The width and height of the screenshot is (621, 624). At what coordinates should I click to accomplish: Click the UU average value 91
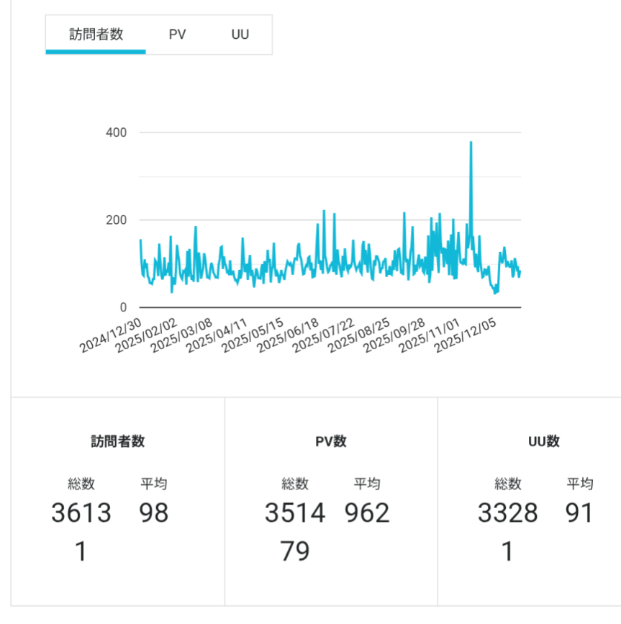pos(579,513)
